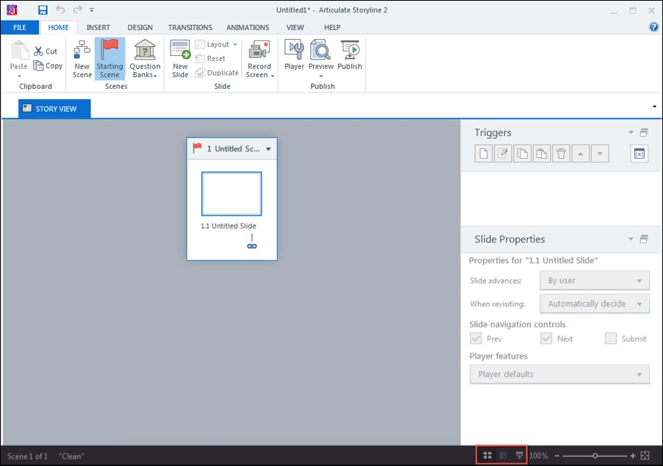Switch to Slide View in status bar
The width and height of the screenshot is (663, 466).
(503, 456)
